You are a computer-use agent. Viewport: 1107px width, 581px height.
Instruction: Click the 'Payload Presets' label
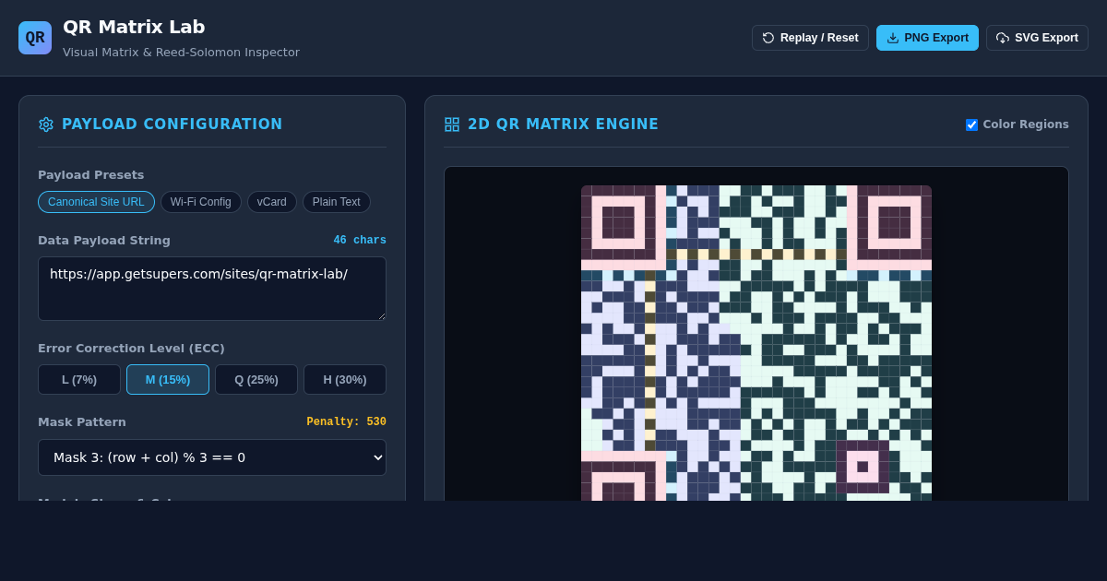point(91,175)
